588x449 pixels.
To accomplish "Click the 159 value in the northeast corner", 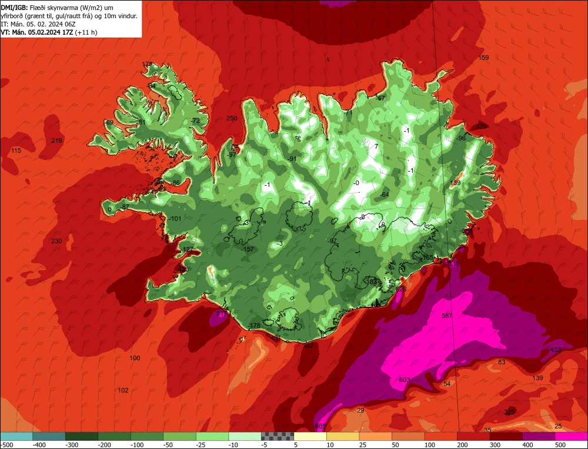I will tap(484, 58).
